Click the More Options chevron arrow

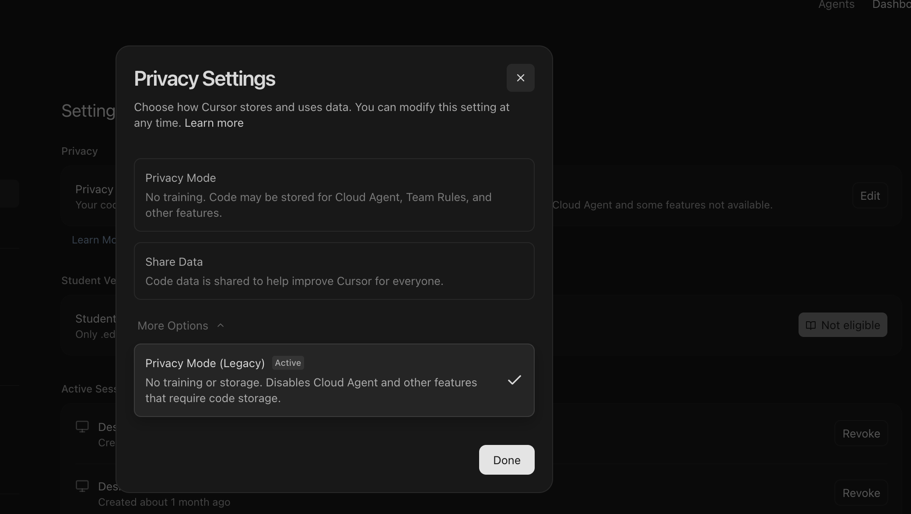[221, 326]
